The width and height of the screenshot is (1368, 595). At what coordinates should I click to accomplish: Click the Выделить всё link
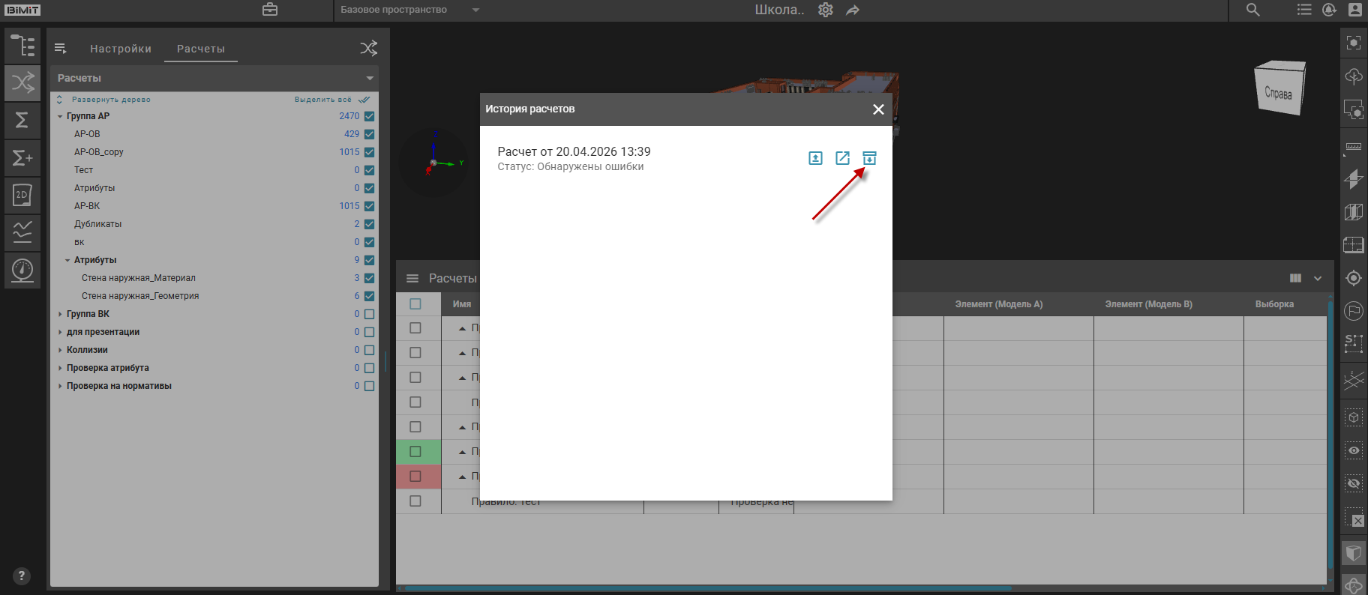[x=324, y=100]
